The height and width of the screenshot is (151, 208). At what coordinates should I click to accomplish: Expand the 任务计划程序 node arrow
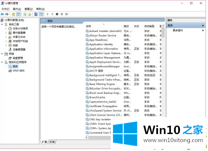[6, 29]
